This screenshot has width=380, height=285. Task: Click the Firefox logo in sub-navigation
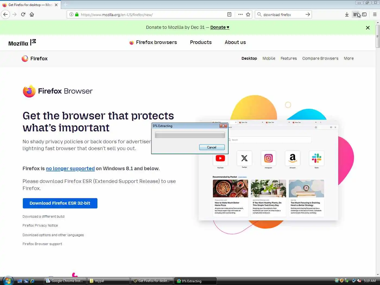[34, 59]
